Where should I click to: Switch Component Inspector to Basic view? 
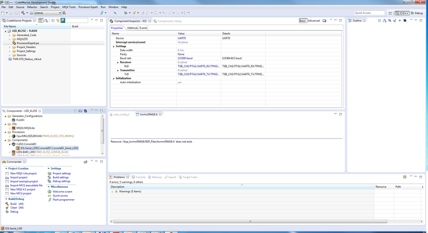(x=303, y=21)
